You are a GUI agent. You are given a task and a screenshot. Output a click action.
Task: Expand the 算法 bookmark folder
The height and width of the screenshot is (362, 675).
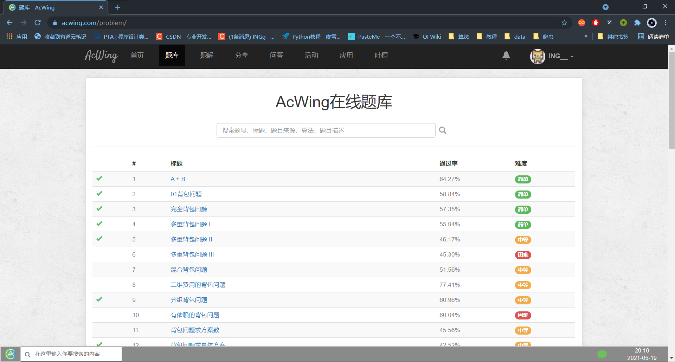[x=459, y=37]
